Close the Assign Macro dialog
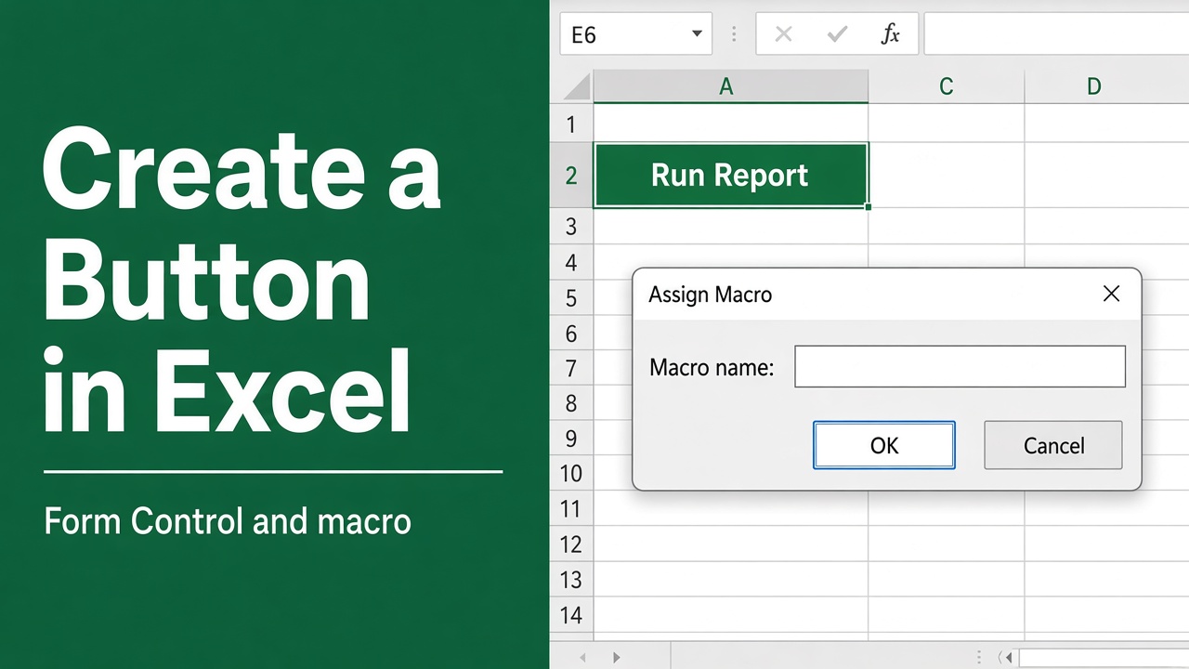This screenshot has height=669, width=1189. point(1111,295)
